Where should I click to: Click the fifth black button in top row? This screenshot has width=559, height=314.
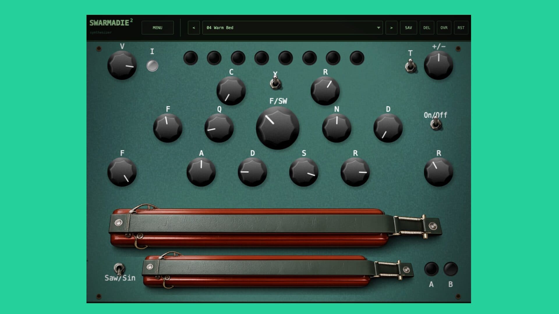tap(286, 58)
